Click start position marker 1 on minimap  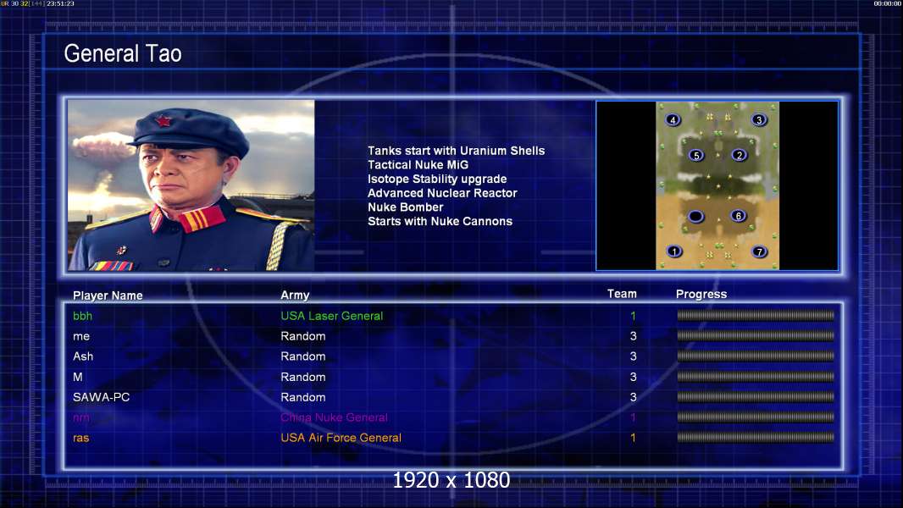pos(673,251)
